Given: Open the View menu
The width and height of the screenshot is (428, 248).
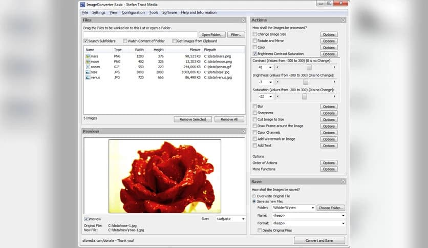Looking at the screenshot, I should tap(113, 13).
